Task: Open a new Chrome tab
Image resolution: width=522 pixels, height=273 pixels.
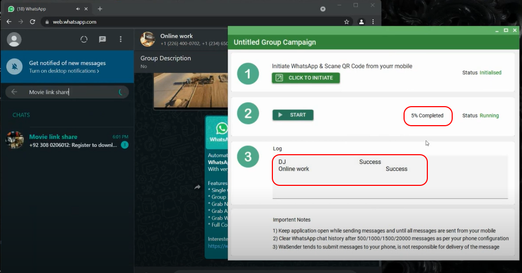Action: tap(100, 9)
